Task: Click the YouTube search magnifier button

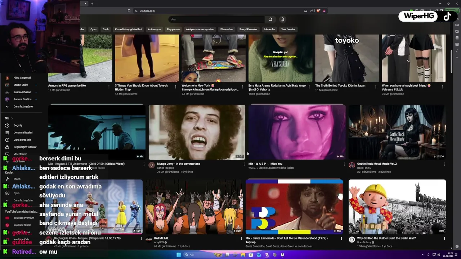Action: [270, 19]
